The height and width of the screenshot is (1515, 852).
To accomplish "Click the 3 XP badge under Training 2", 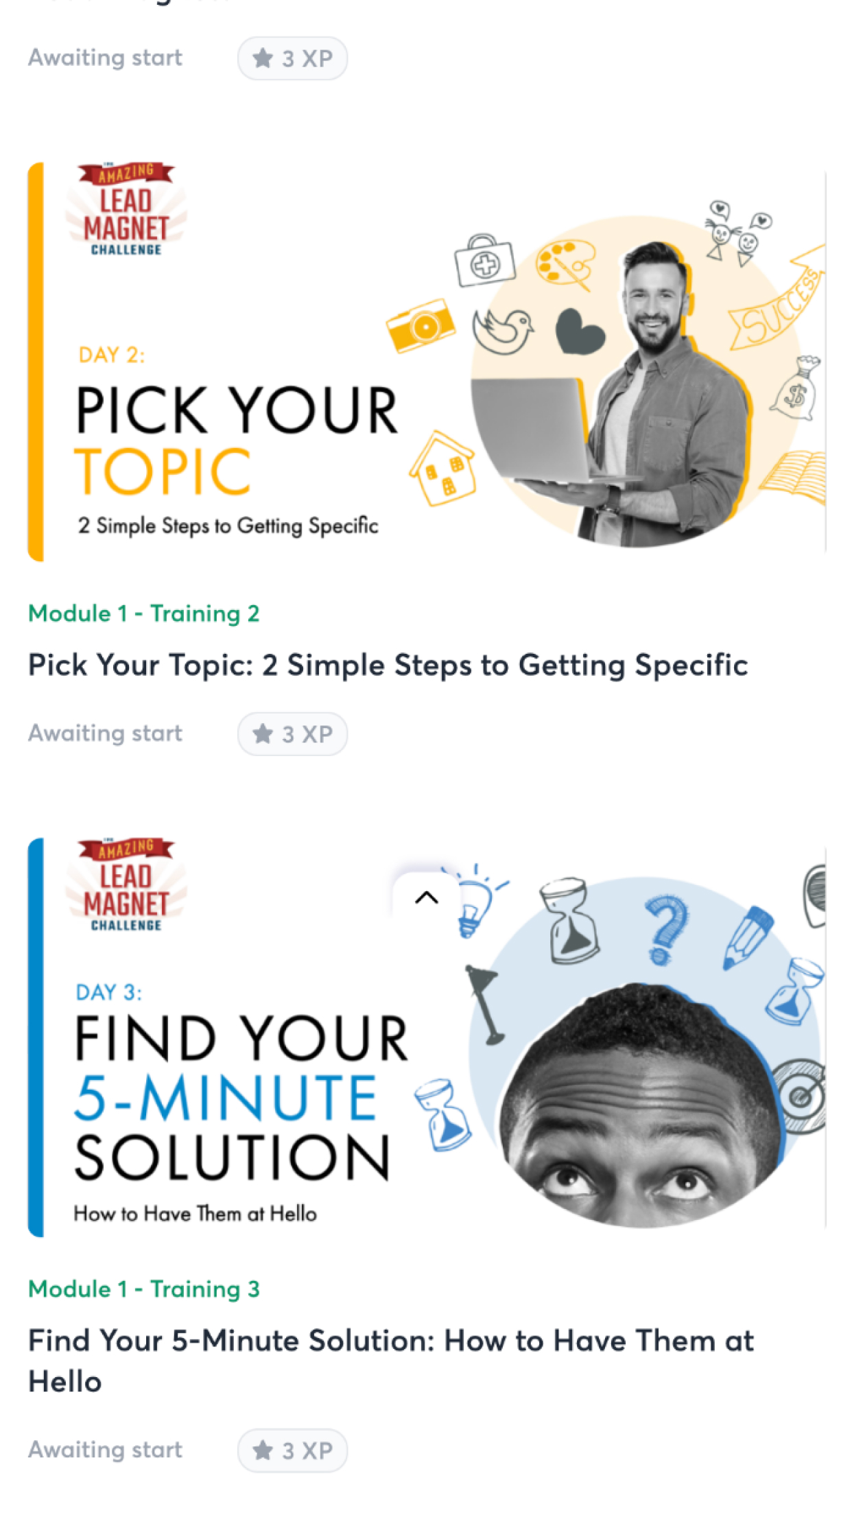I will 292,734.
